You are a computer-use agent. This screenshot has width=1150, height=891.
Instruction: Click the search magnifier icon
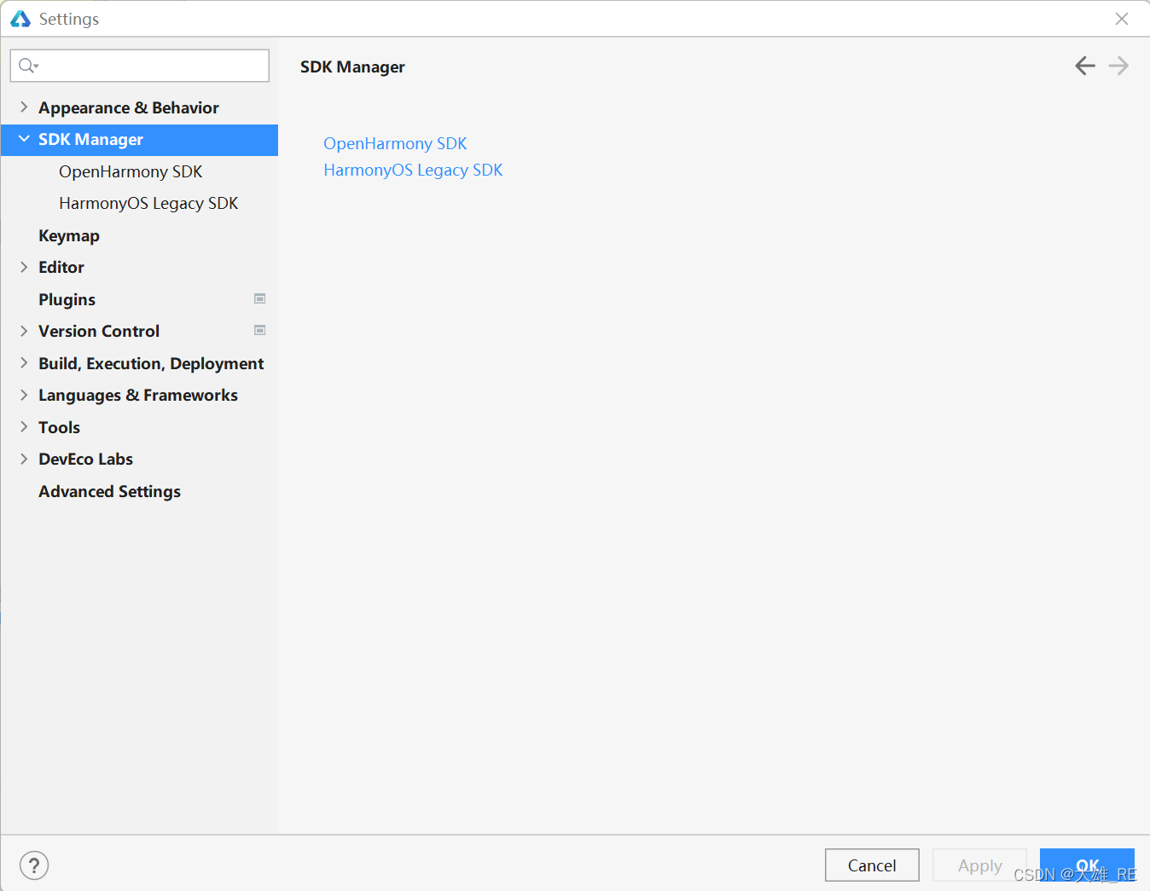pos(27,66)
